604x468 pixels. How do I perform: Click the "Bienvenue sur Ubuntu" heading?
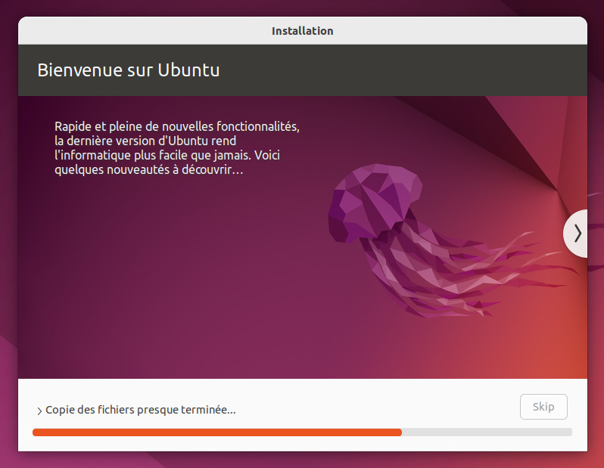[128, 70]
